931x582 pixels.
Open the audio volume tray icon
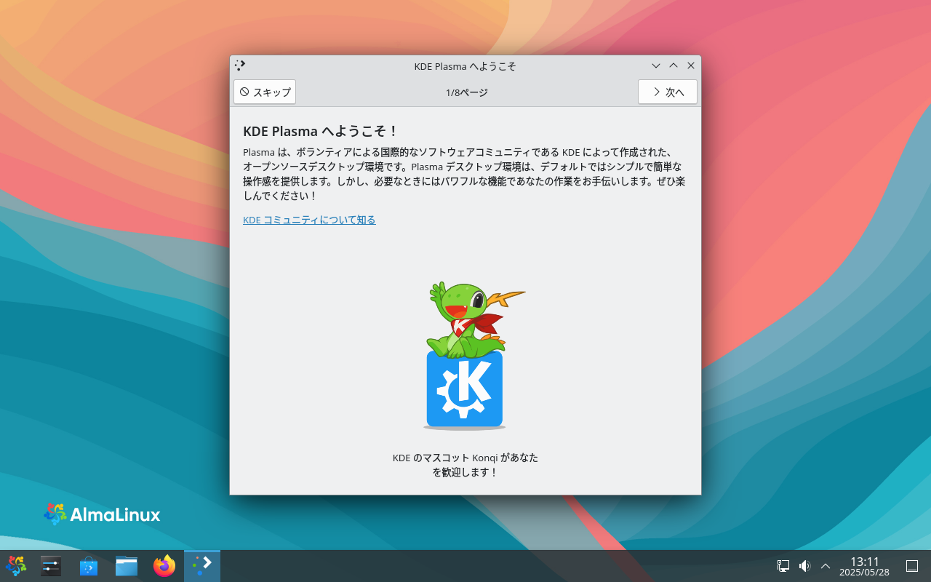(x=804, y=566)
